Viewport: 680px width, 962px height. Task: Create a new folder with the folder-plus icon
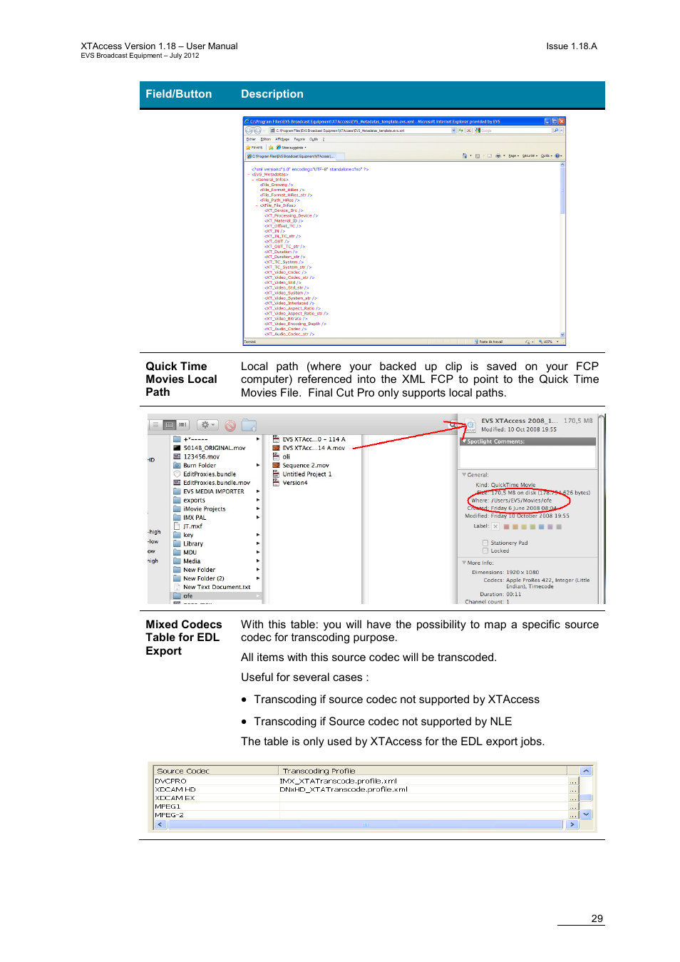coord(249,426)
